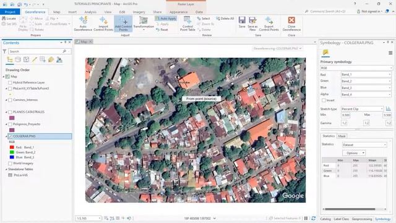Viewport: 396px width, 223px height.
Task: Open the Options button in Statistics
Action: pos(354,153)
